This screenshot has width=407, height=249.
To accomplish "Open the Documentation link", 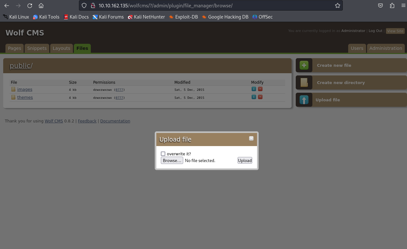I will pos(115,121).
